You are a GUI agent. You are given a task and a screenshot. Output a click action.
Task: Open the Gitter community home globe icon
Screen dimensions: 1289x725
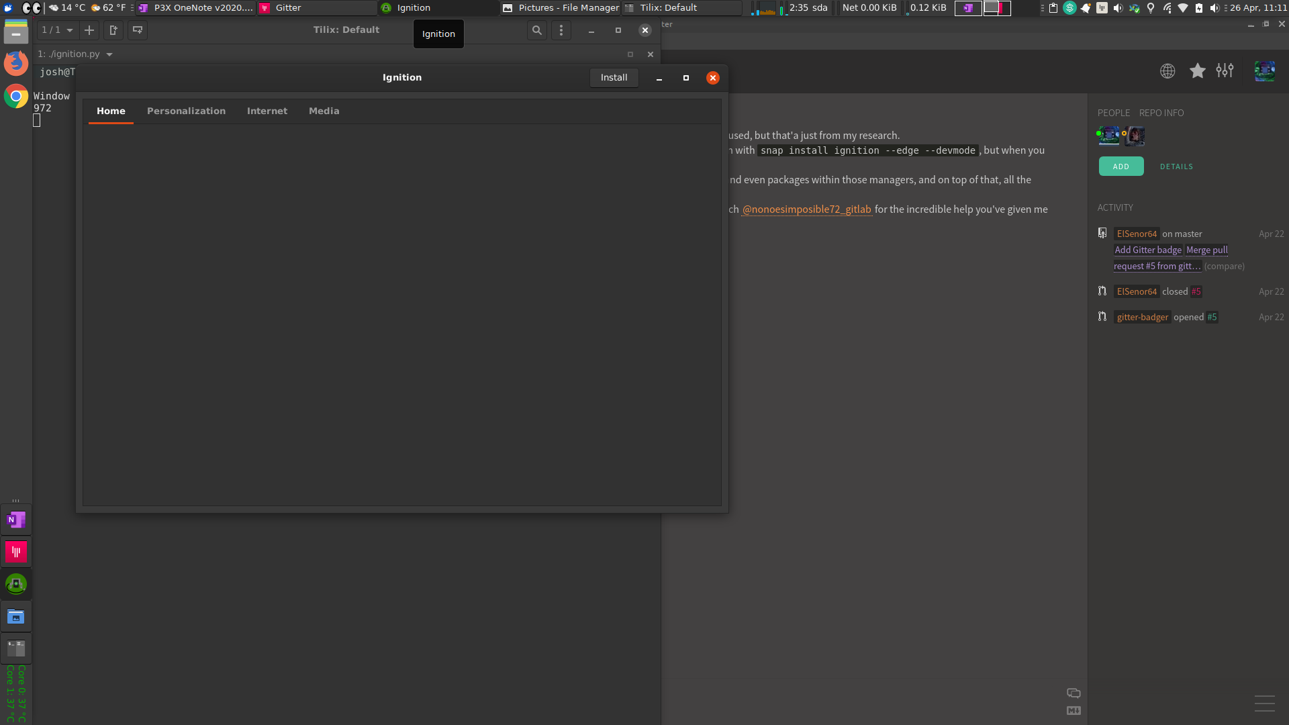tap(1168, 71)
